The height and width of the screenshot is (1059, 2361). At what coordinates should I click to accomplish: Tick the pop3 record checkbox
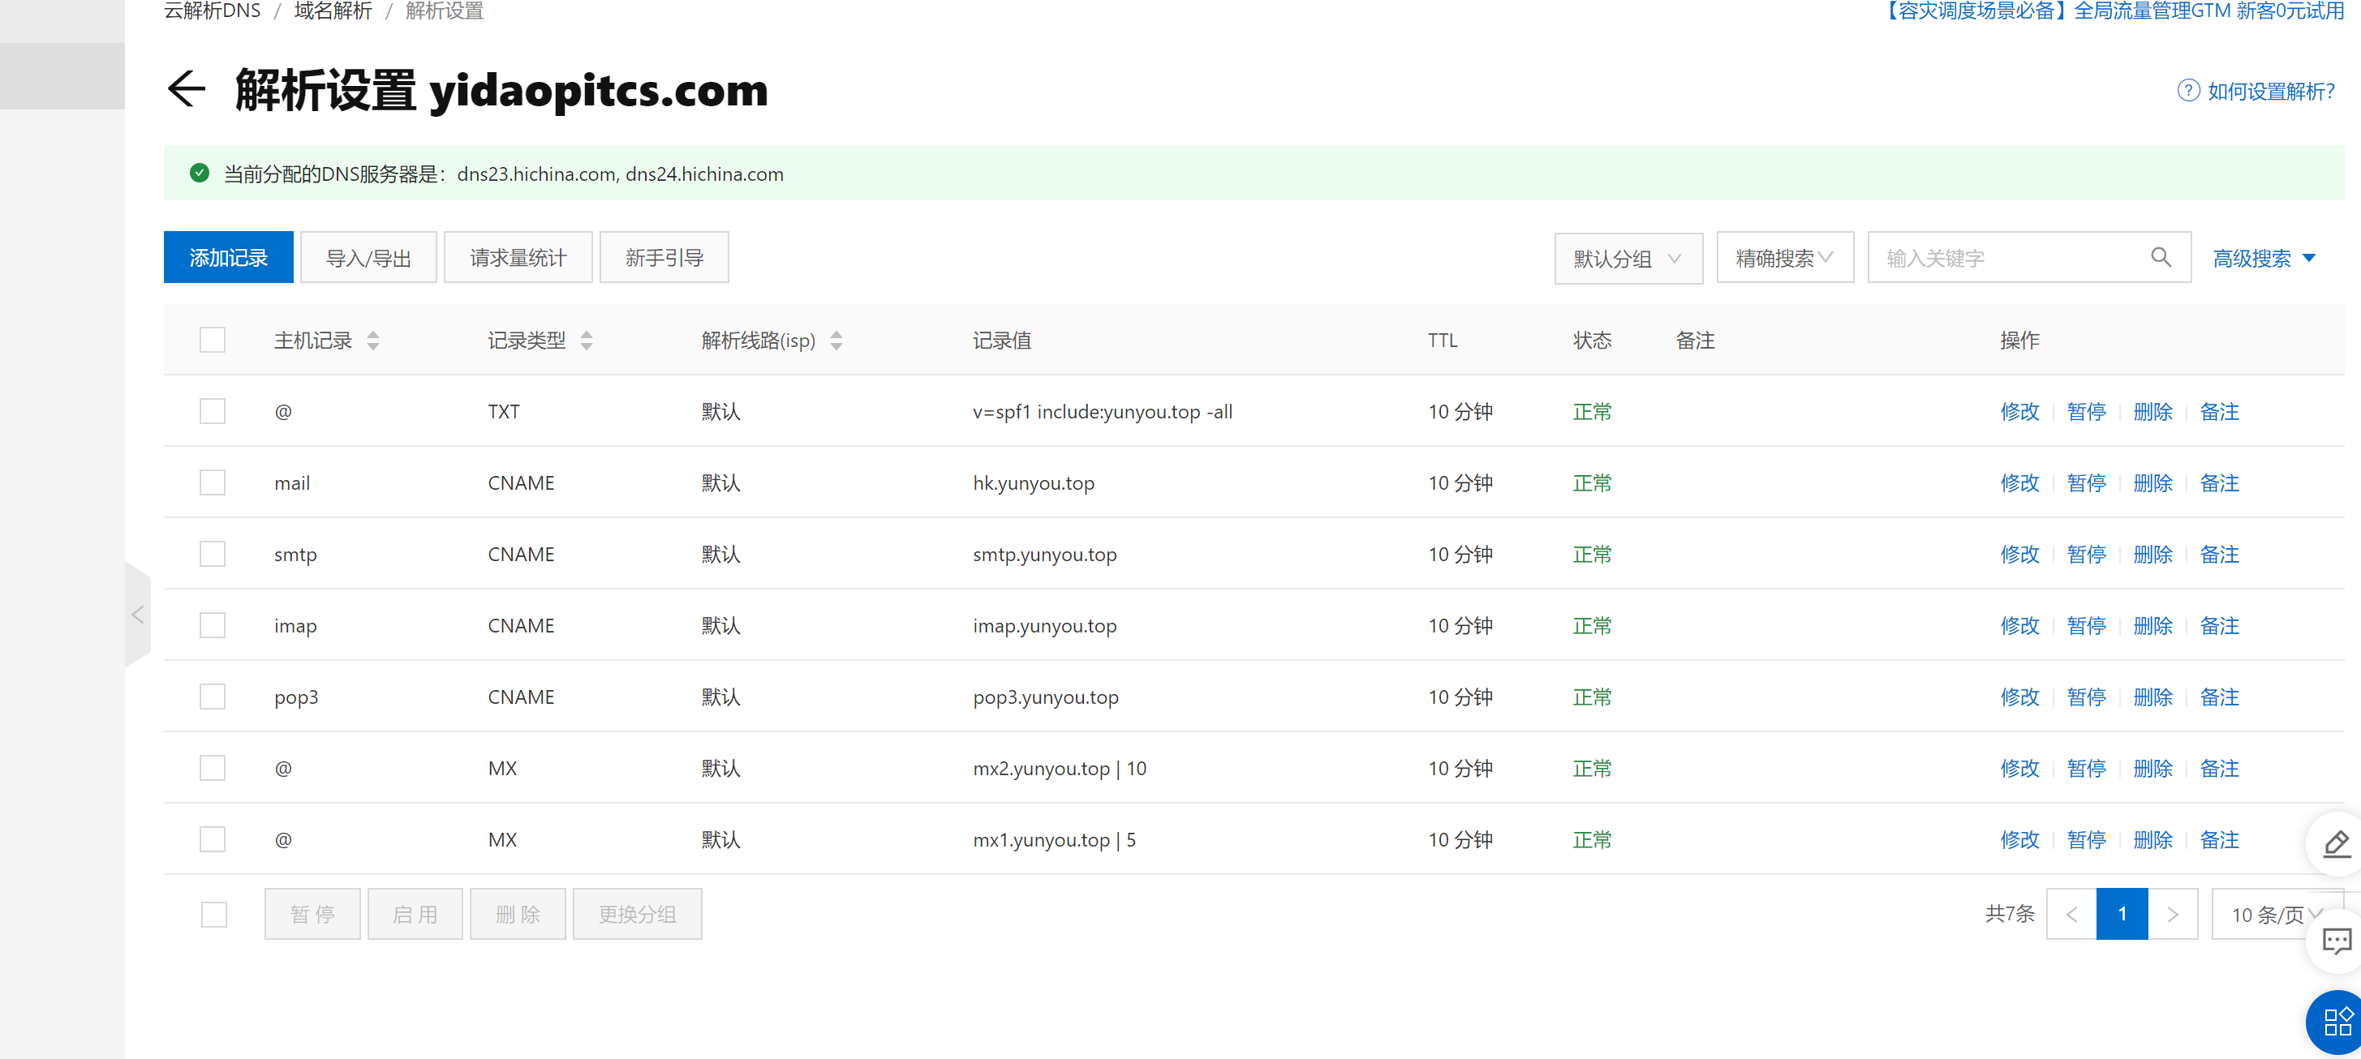213,697
